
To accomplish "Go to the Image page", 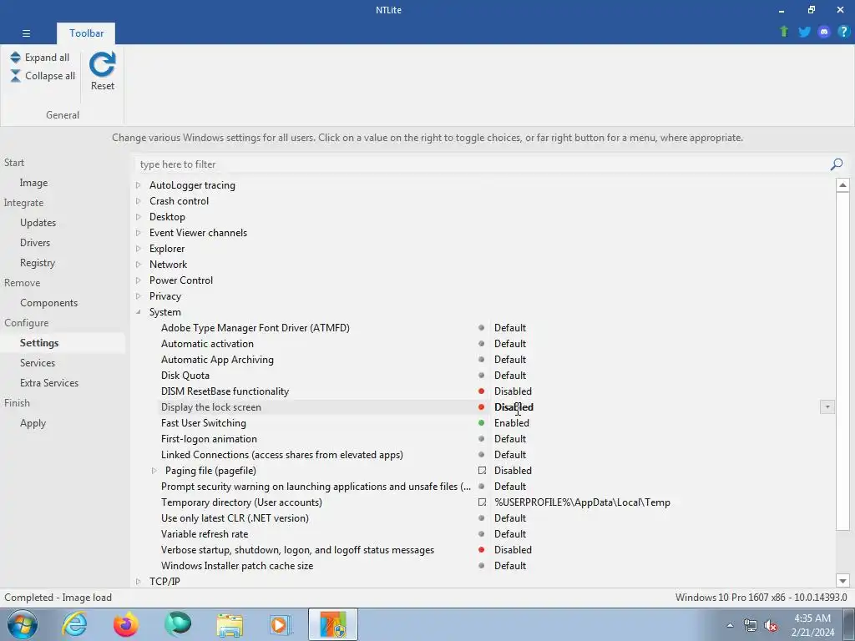I will (x=33, y=183).
